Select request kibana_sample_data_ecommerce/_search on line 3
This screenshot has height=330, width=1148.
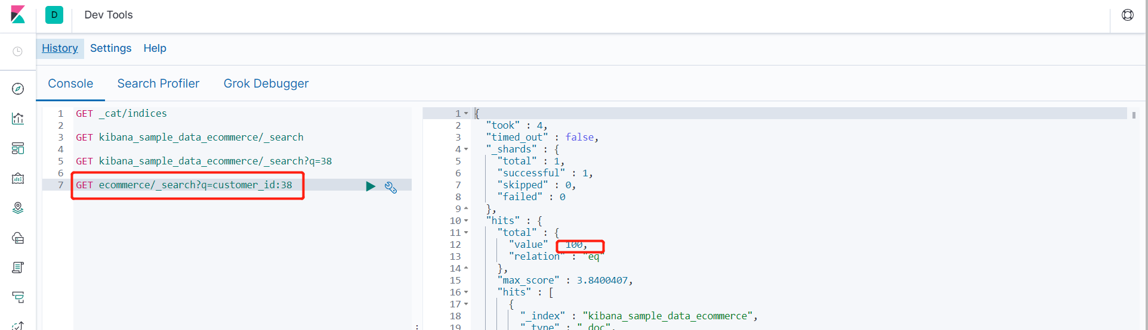point(190,137)
